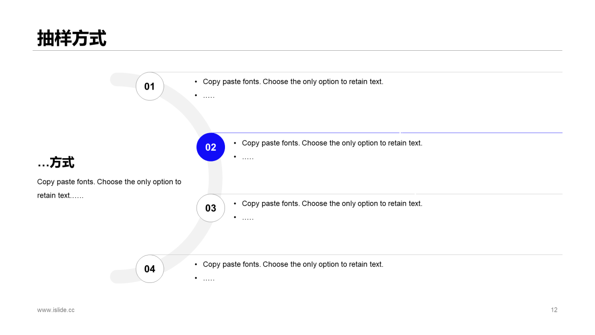Click the first bullet text beside 03

click(x=332, y=204)
